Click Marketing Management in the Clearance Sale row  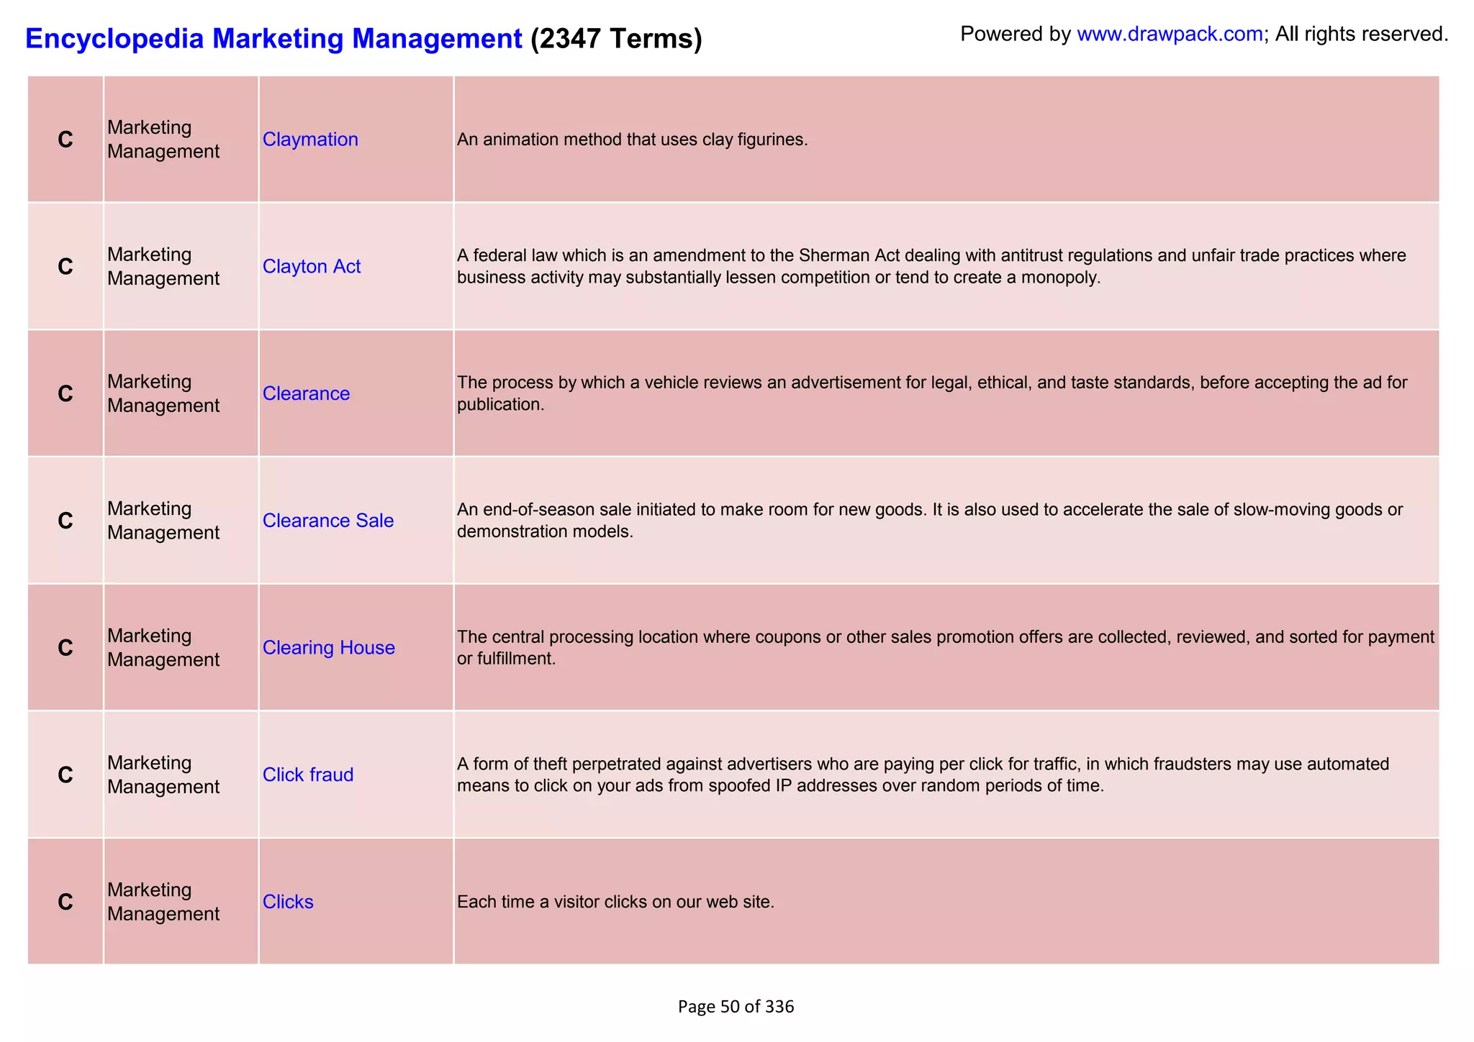tap(163, 521)
